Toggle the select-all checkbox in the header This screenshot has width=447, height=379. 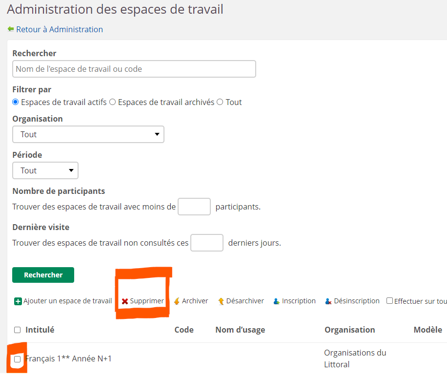(x=17, y=329)
